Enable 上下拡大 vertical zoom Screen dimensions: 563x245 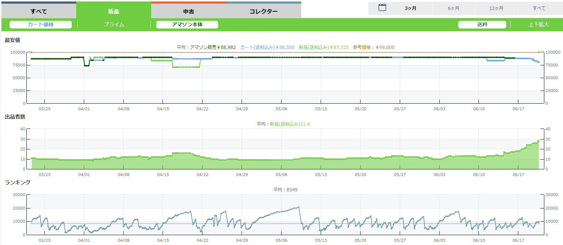coord(538,24)
